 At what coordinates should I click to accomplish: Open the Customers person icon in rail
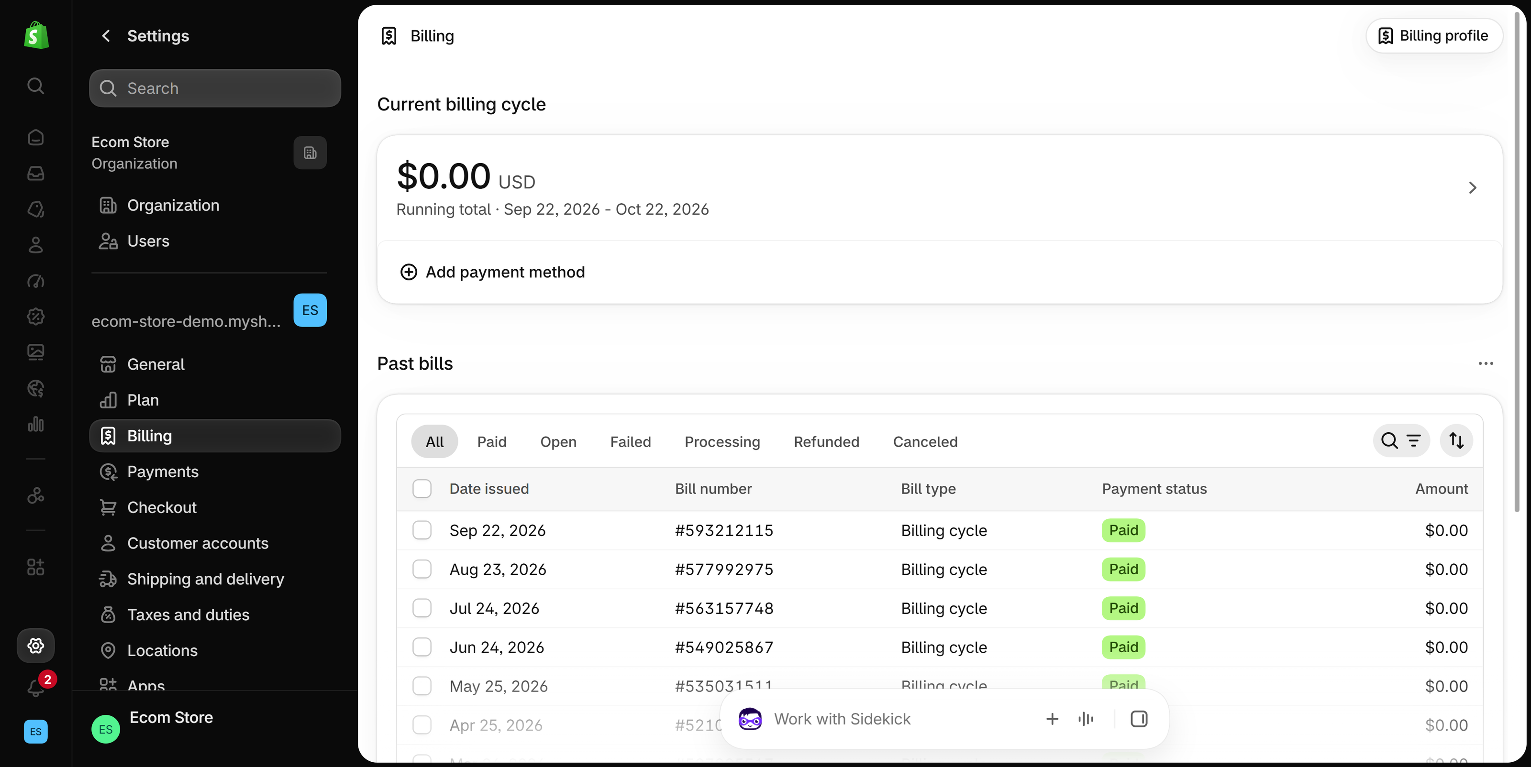(36, 245)
